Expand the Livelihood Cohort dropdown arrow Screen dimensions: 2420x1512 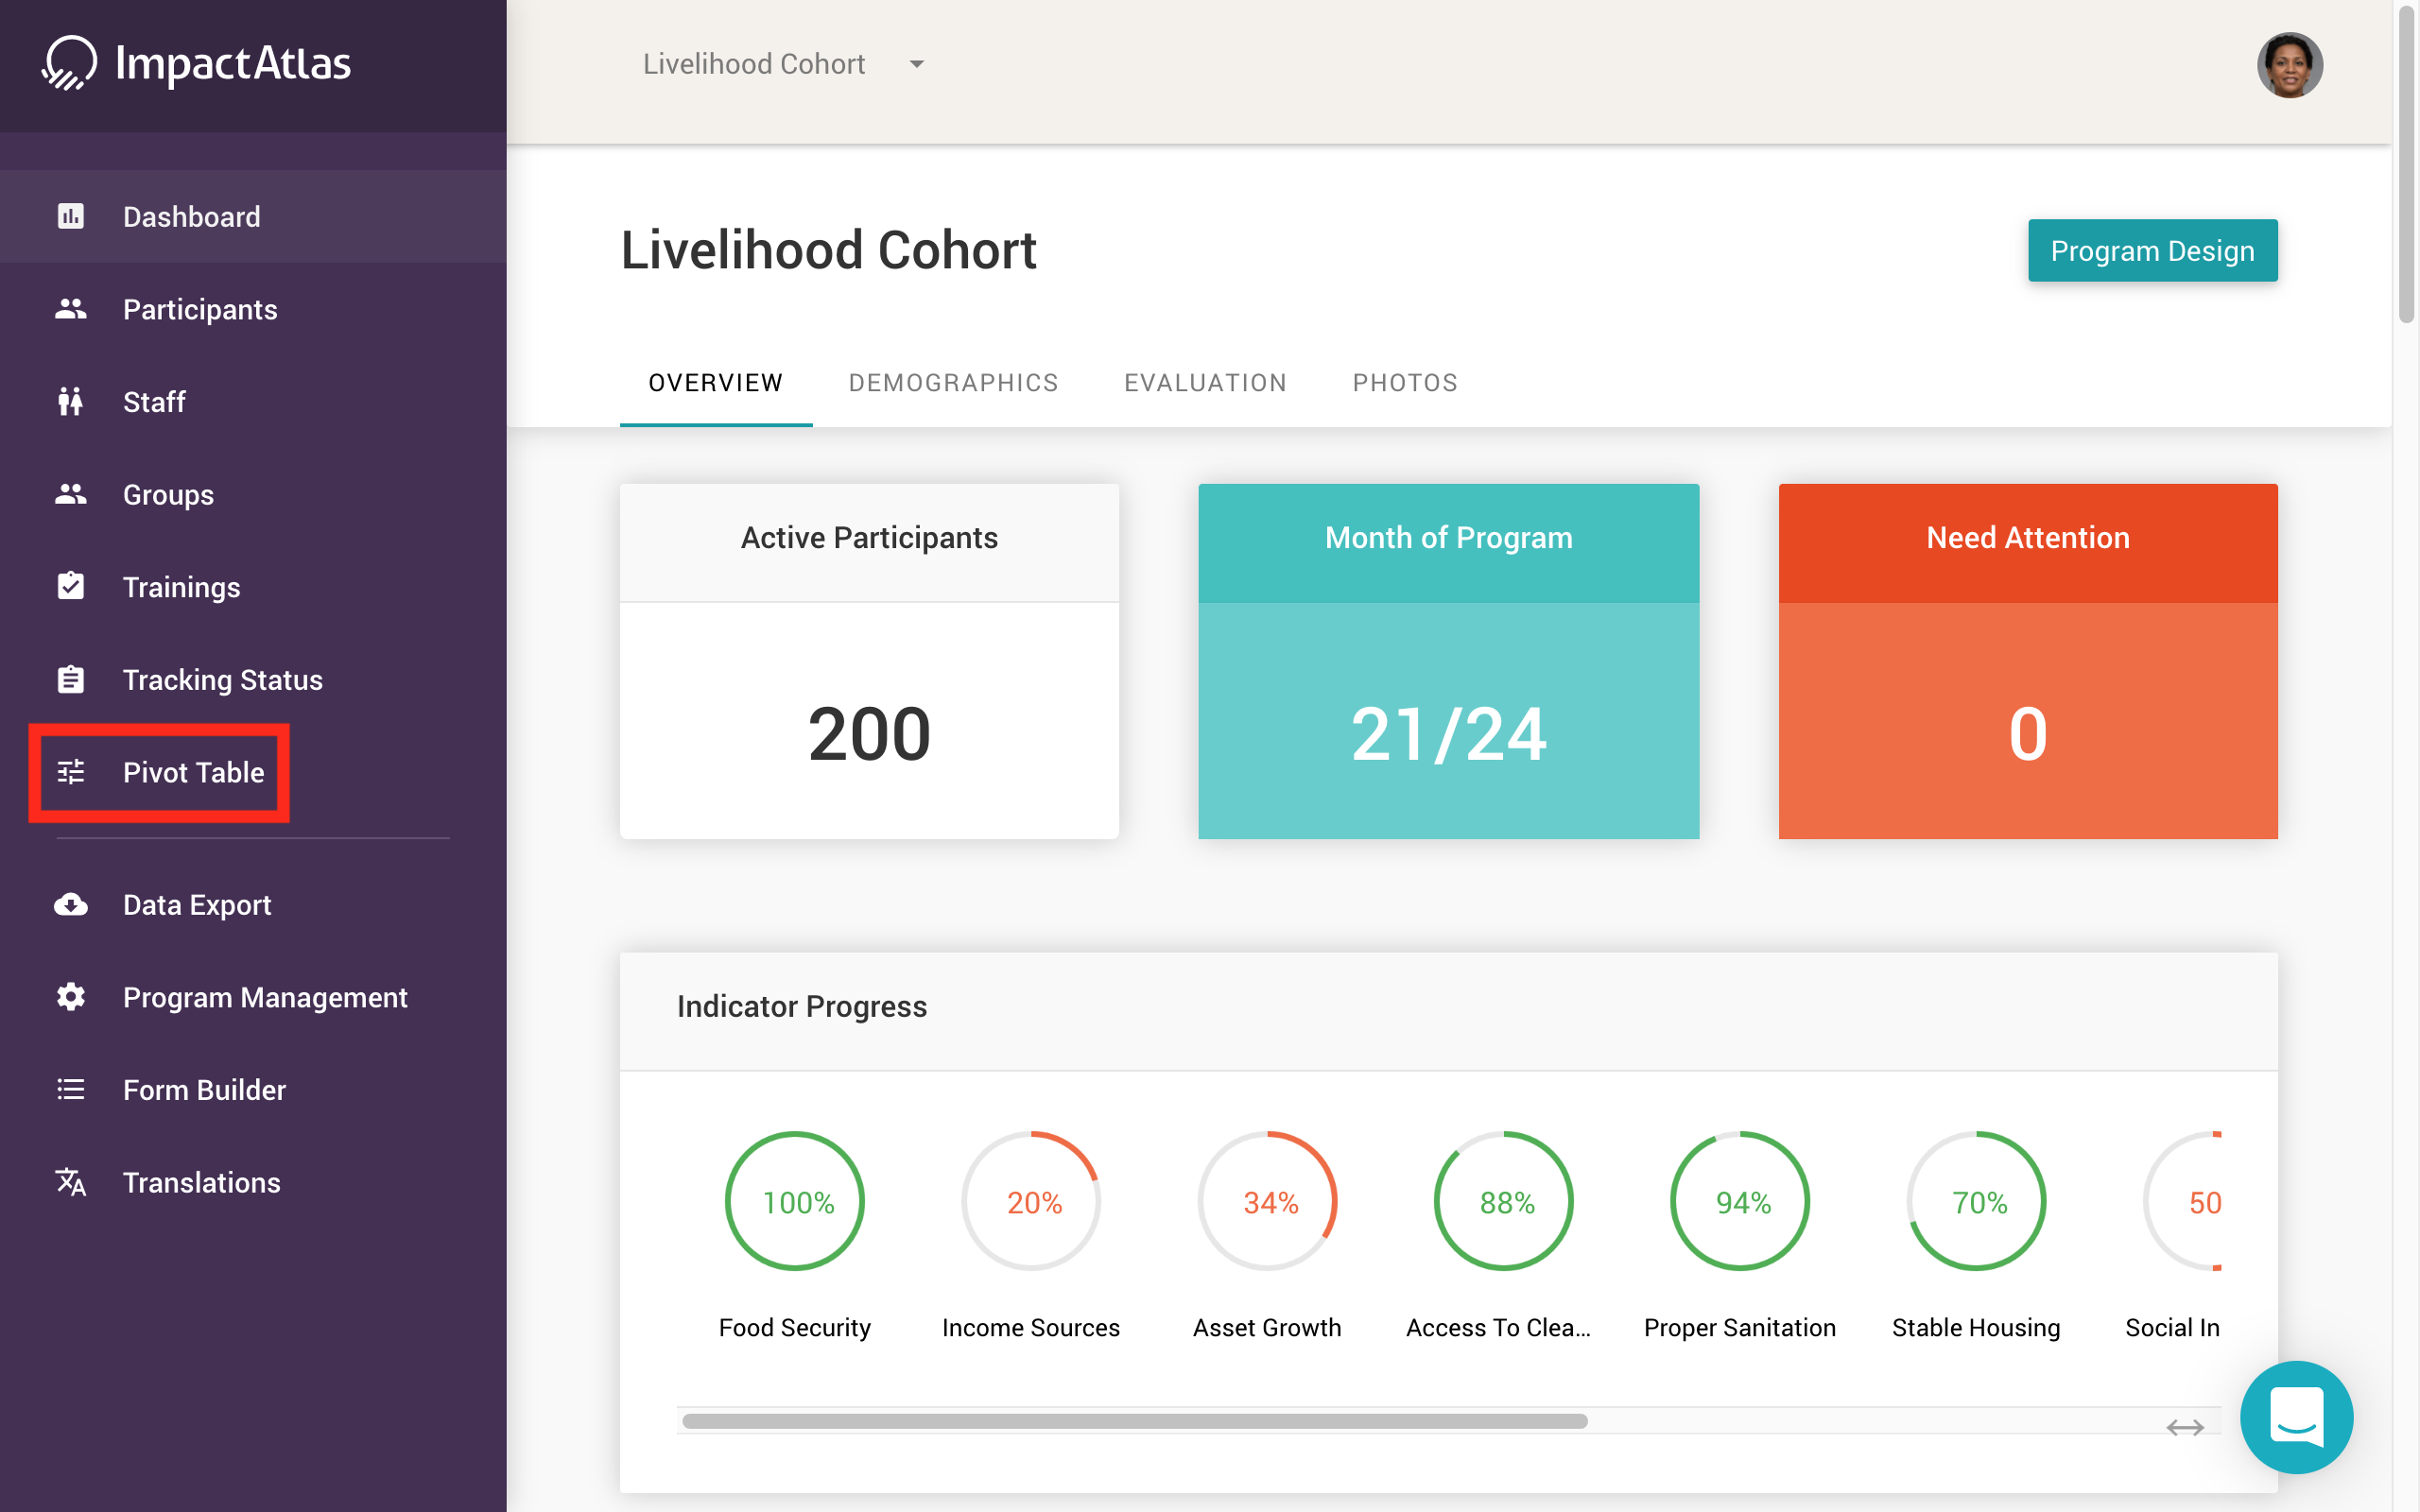coord(916,64)
